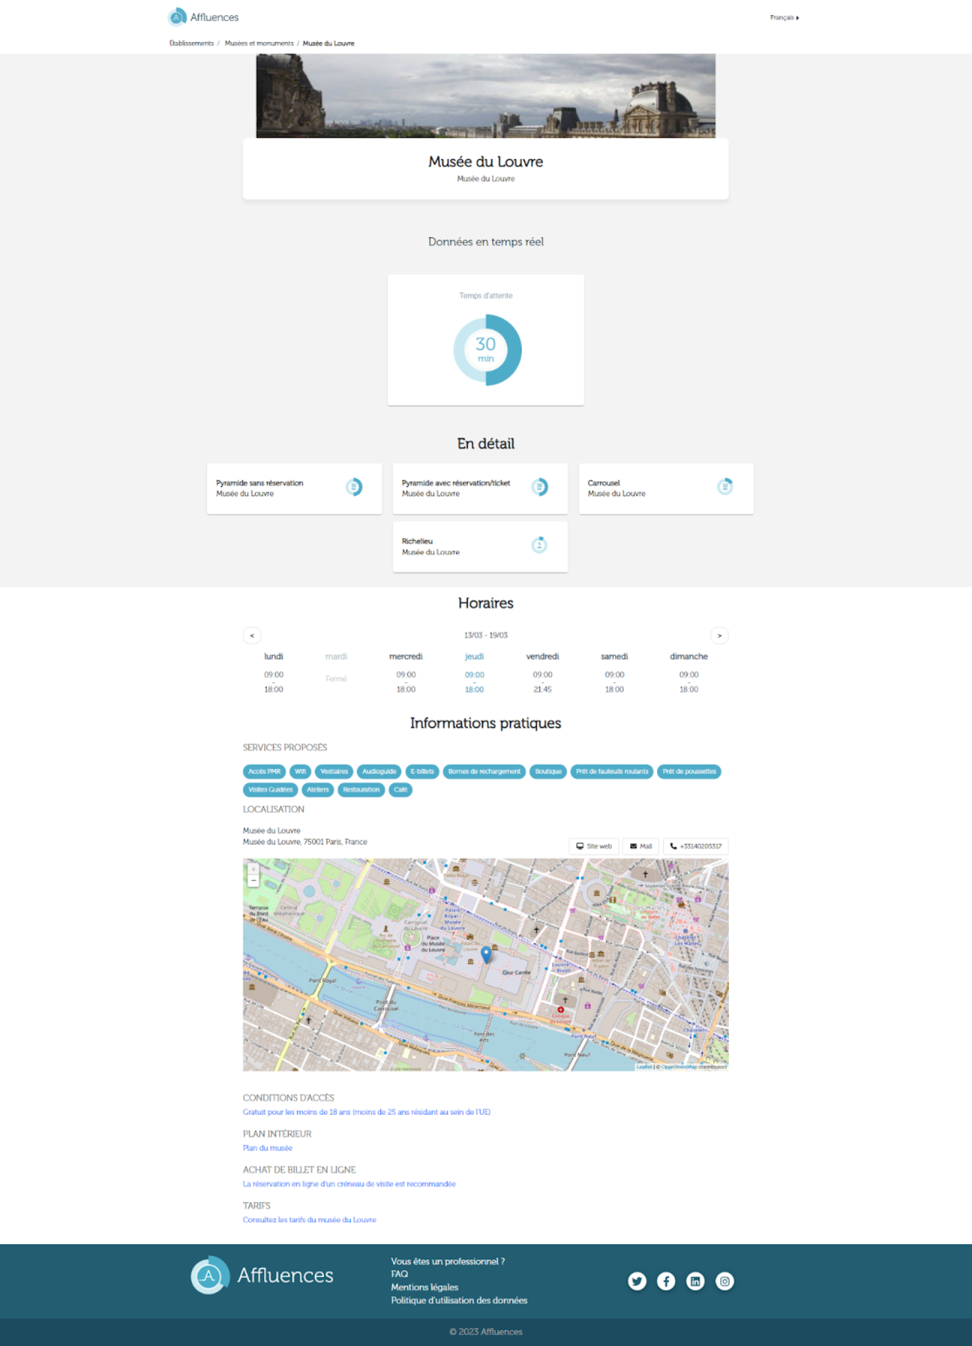Open the online reservation recommendation link

(x=349, y=1184)
